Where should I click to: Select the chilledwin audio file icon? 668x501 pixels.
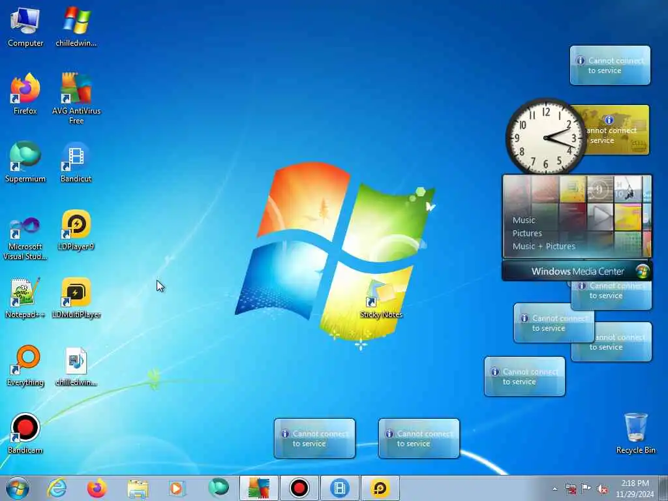point(76,367)
